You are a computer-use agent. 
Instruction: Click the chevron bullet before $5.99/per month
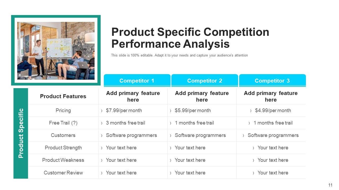click(x=171, y=111)
